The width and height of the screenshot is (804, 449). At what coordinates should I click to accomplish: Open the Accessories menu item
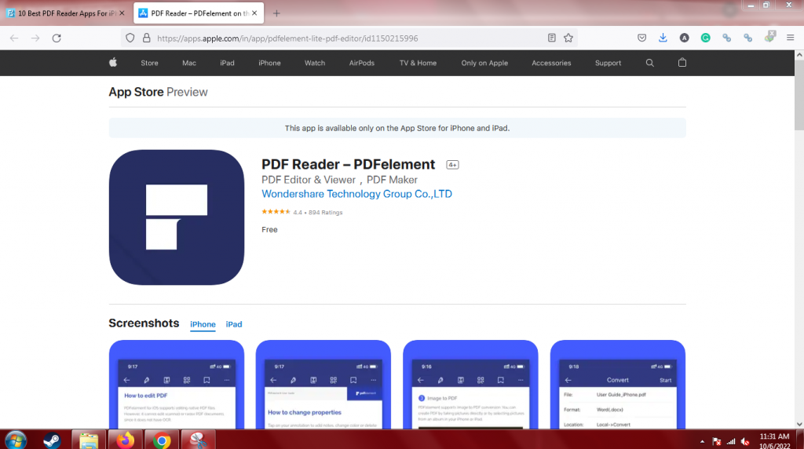coord(551,63)
